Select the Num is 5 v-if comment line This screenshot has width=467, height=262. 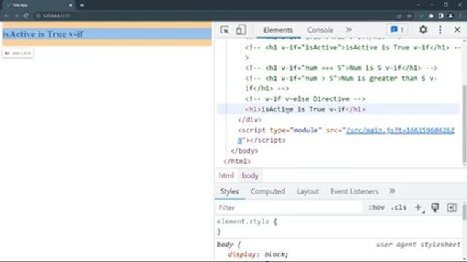[x=341, y=68]
